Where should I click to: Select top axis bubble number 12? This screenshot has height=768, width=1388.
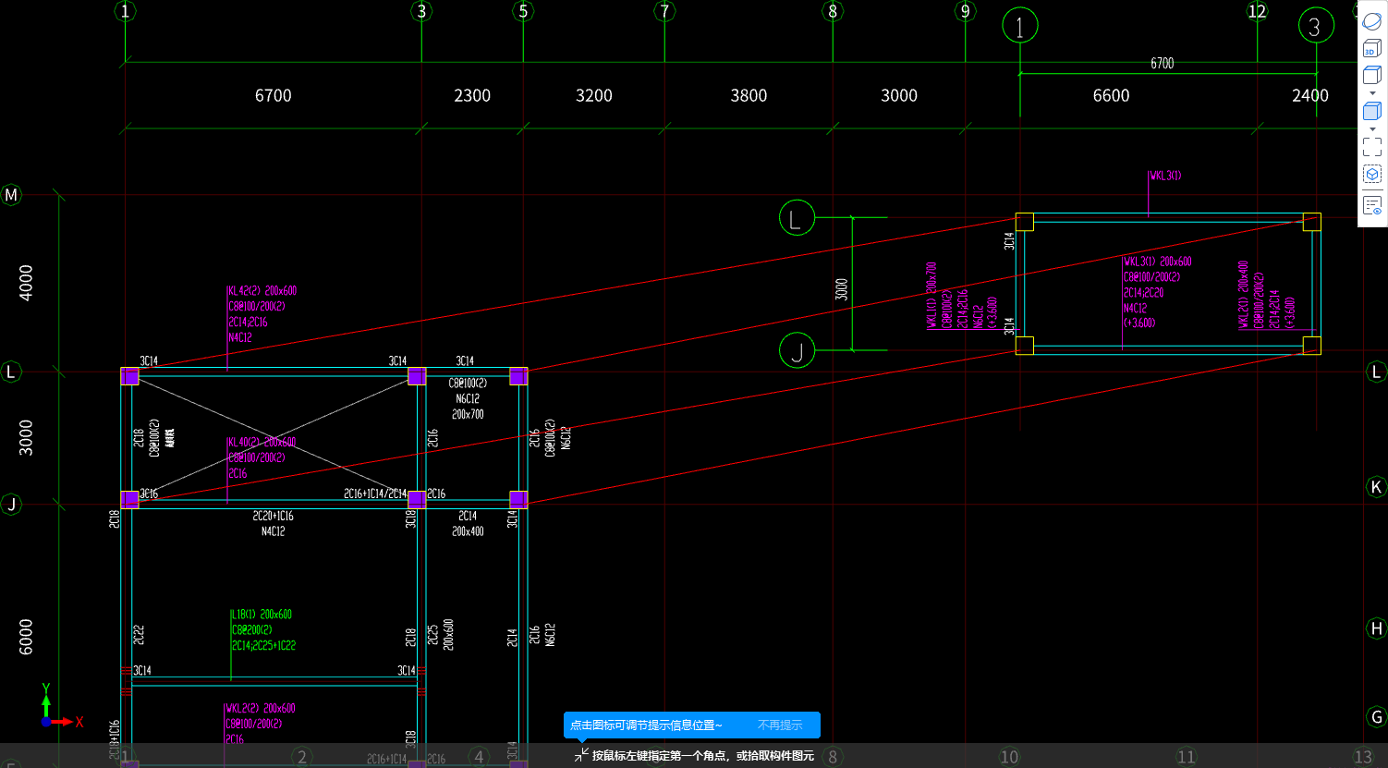[1257, 11]
